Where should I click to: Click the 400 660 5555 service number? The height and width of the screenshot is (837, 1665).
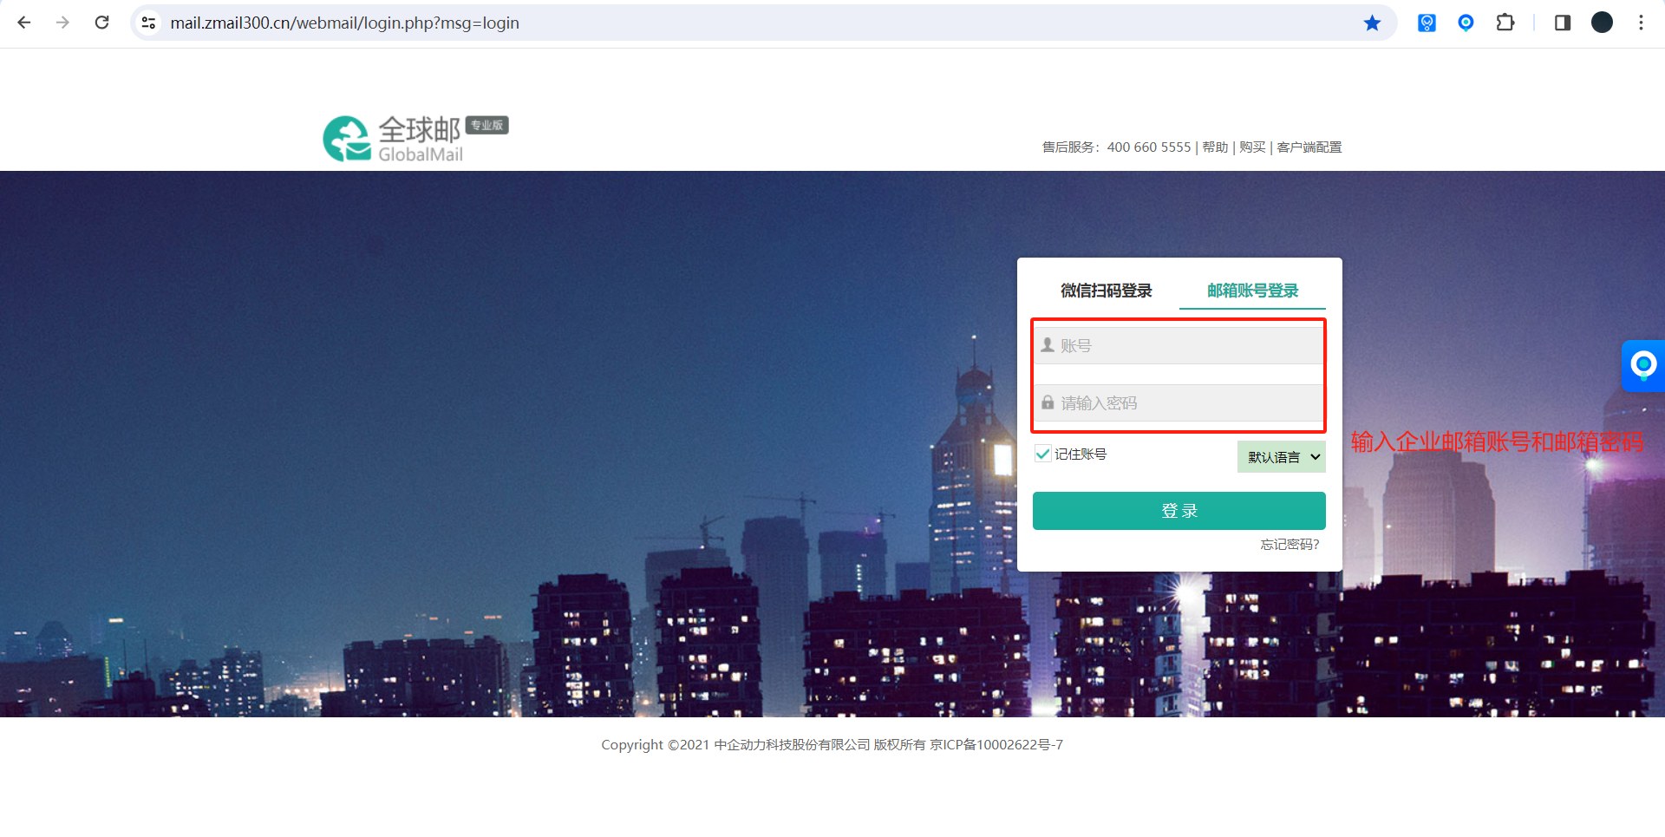click(x=1149, y=147)
